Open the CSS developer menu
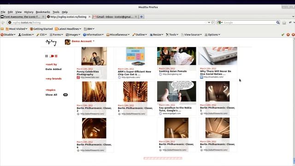The width and height of the screenshot is (295, 166). pyautogui.click(x=41, y=35)
